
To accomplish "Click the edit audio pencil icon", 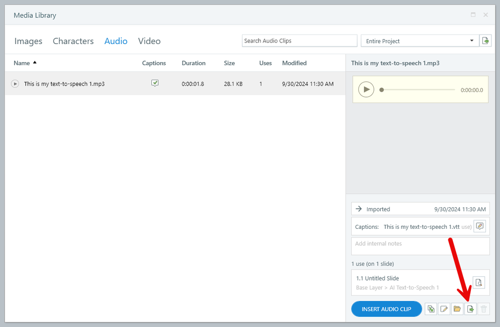I will pyautogui.click(x=444, y=309).
